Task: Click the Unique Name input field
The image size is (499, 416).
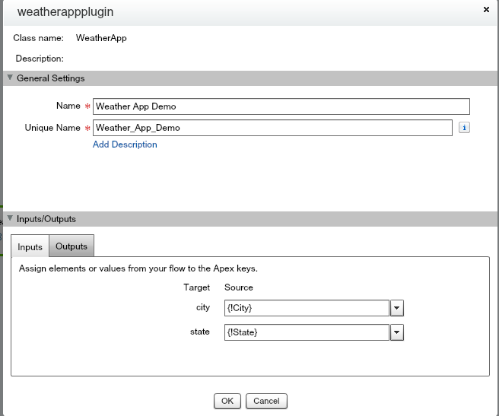Action: pyautogui.click(x=272, y=128)
